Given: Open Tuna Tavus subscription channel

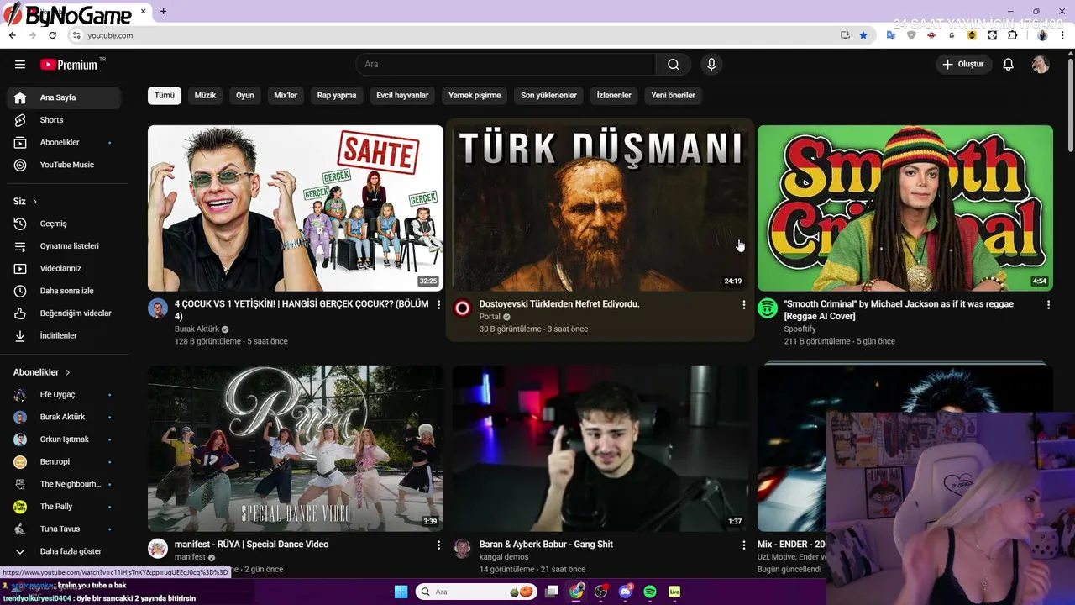Looking at the screenshot, I should click(64, 529).
